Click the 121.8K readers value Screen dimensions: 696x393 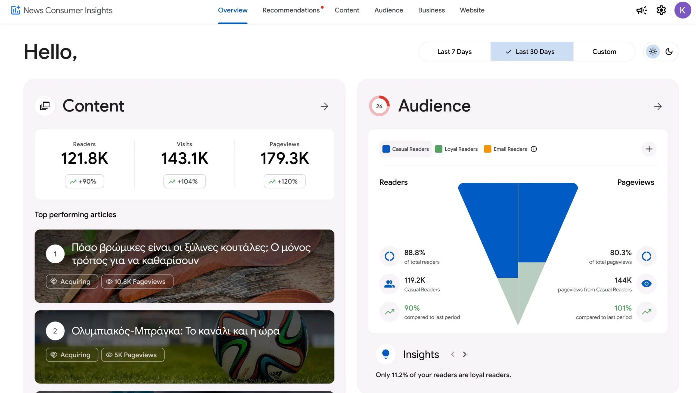pos(85,158)
